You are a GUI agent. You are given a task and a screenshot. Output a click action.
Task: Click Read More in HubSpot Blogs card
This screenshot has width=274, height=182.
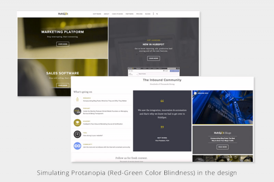pos(222,147)
